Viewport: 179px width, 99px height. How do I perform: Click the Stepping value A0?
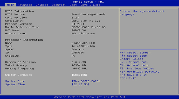[73, 56]
